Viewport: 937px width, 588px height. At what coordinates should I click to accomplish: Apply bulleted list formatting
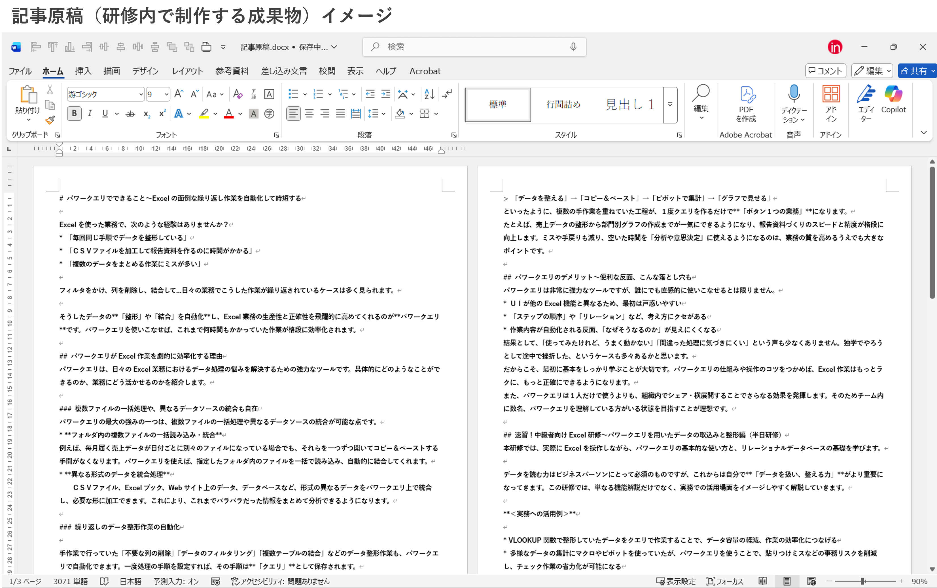[x=293, y=94]
